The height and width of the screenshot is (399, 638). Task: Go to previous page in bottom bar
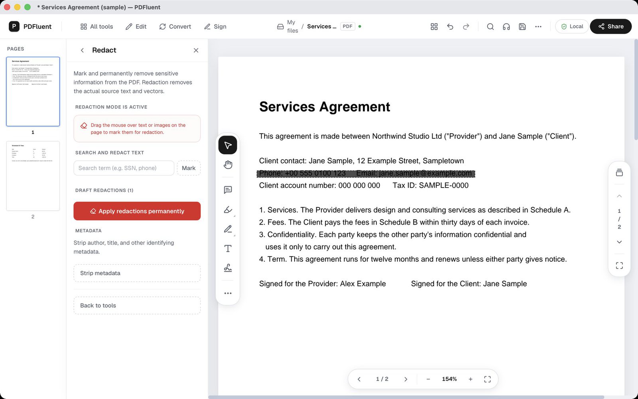tap(359, 379)
